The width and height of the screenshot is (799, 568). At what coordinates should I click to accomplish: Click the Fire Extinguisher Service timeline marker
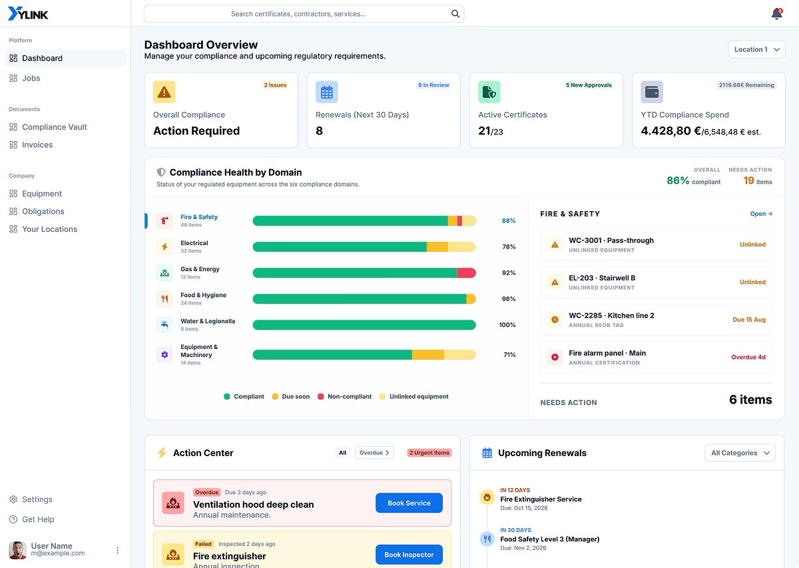487,497
